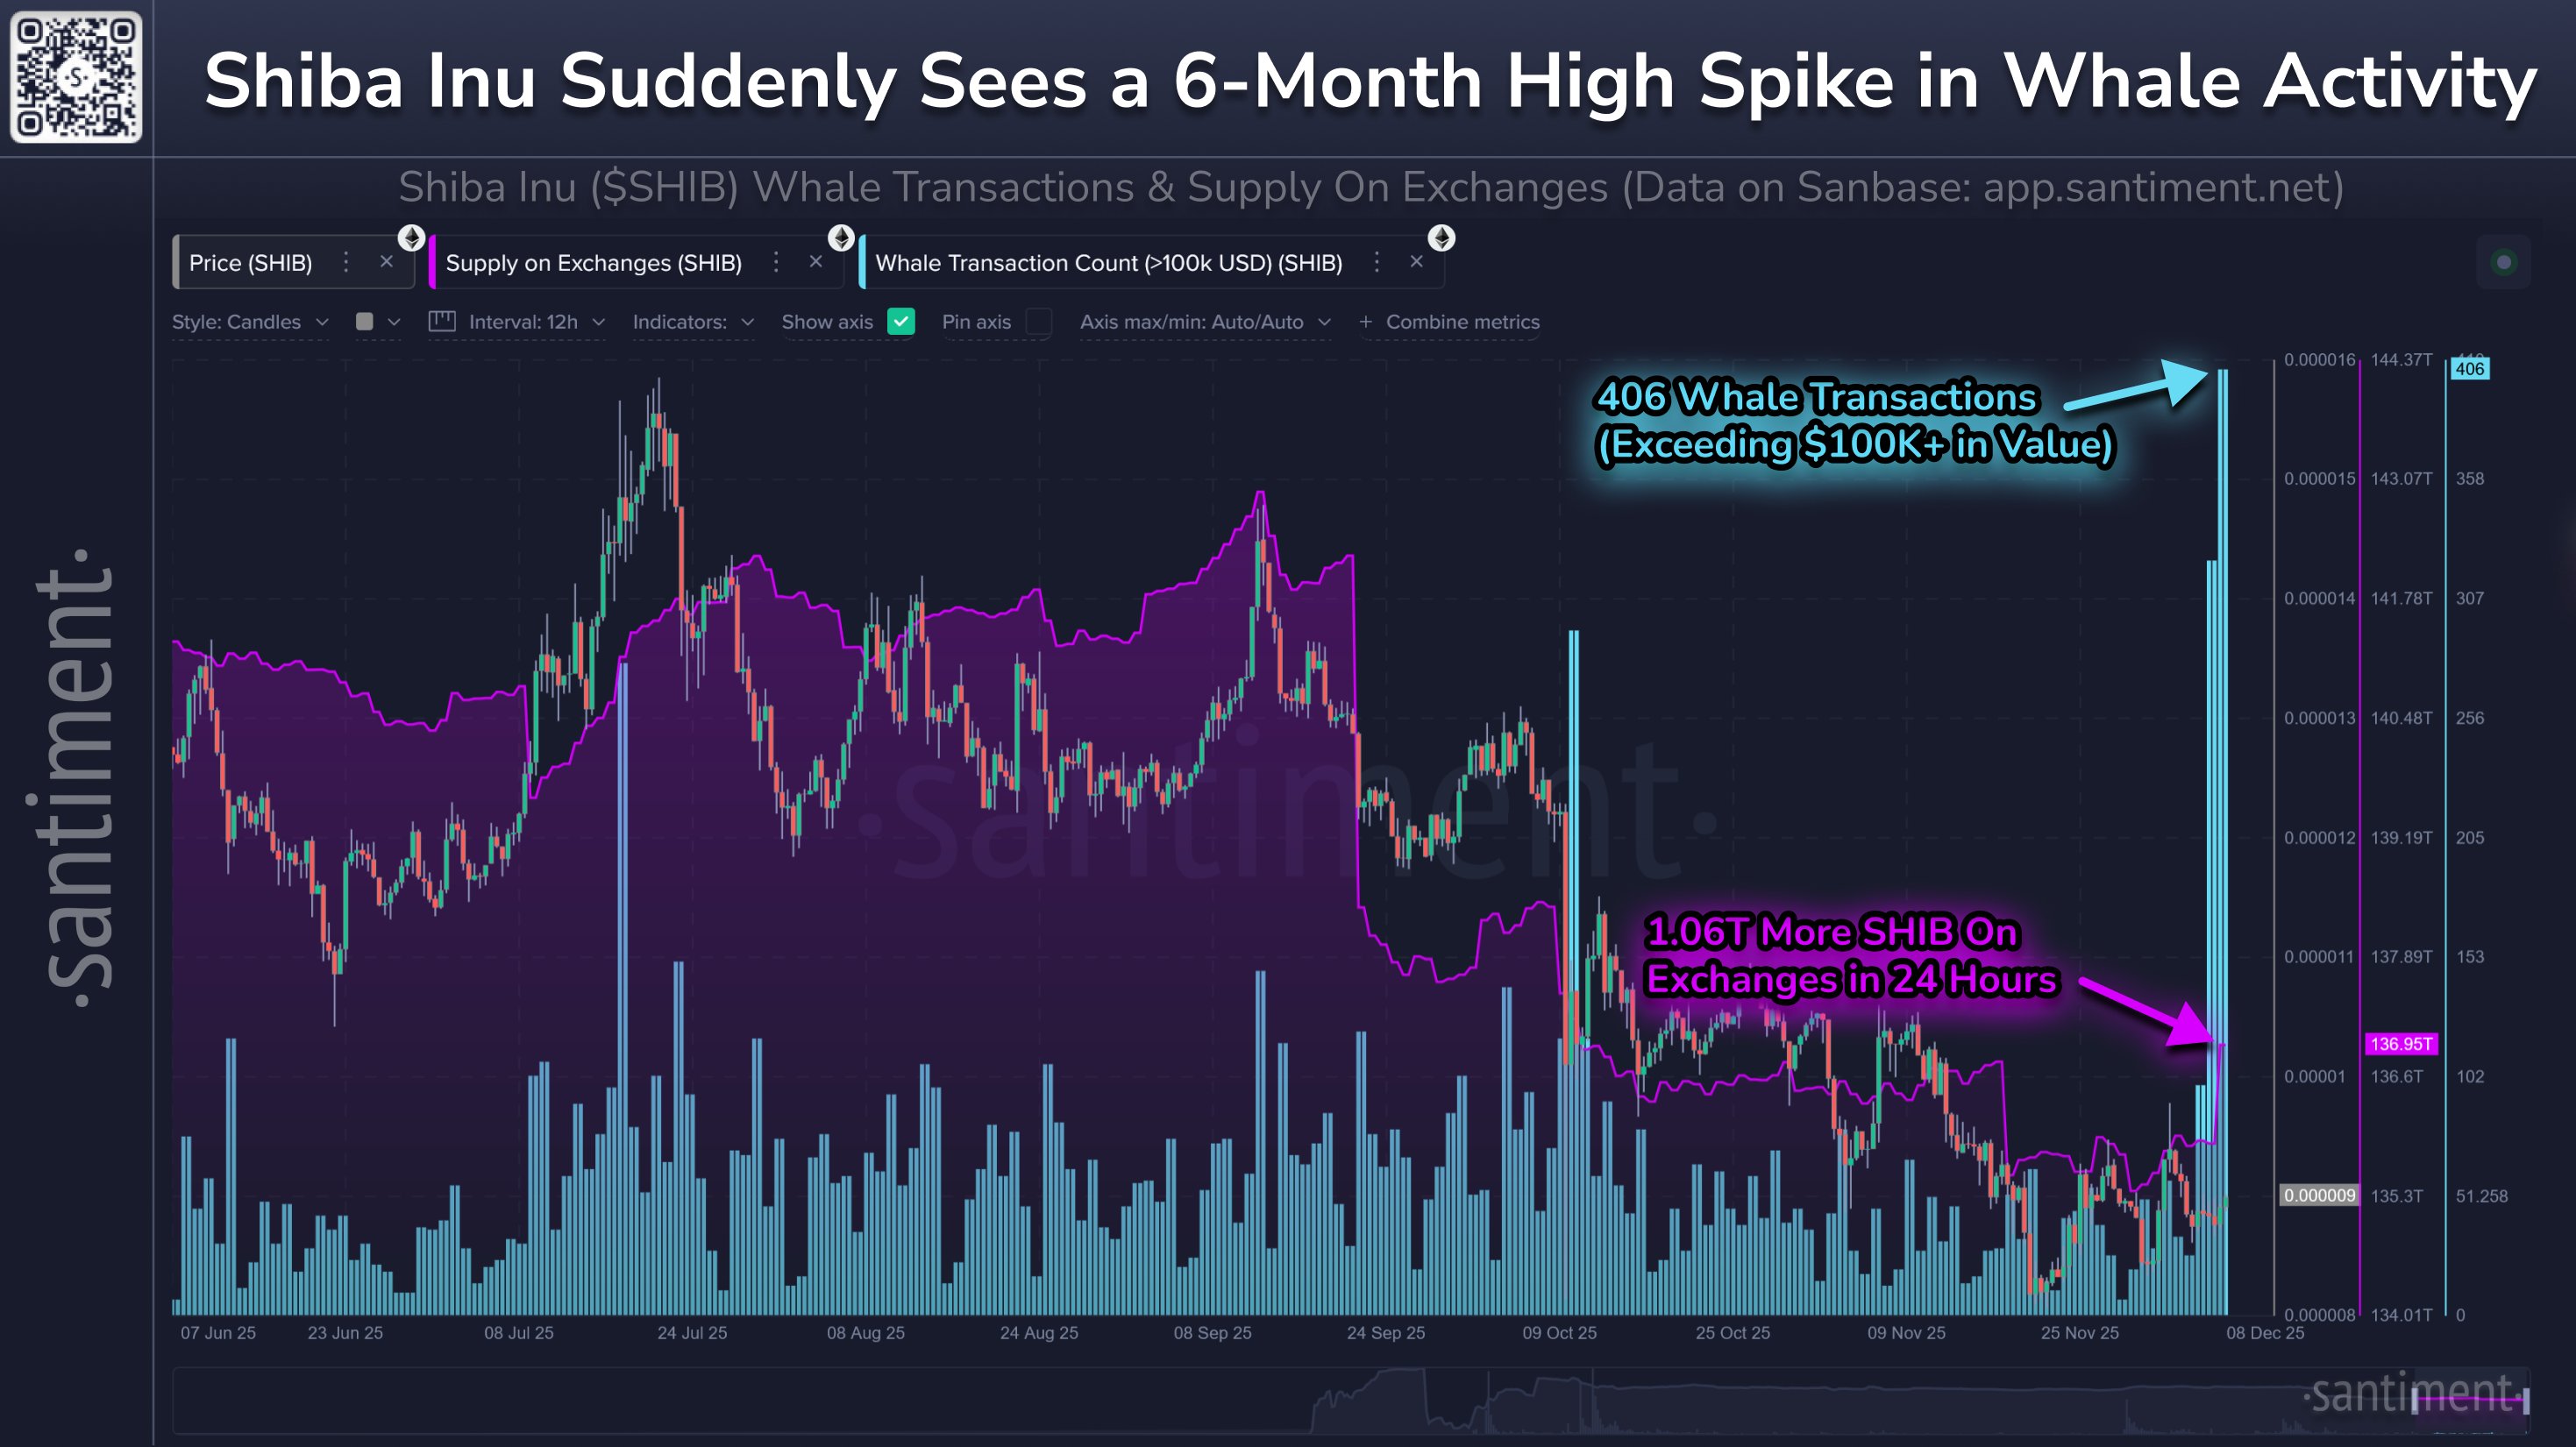Click the interval range icon beside Interval: 12h
Screen dimensions: 2576x1447
click(443, 322)
